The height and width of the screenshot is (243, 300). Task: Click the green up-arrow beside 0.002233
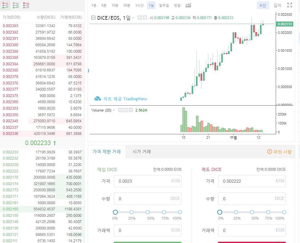54,143
